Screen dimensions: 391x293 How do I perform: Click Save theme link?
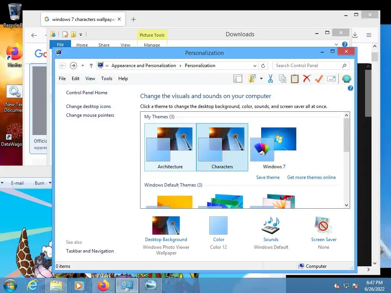click(268, 177)
